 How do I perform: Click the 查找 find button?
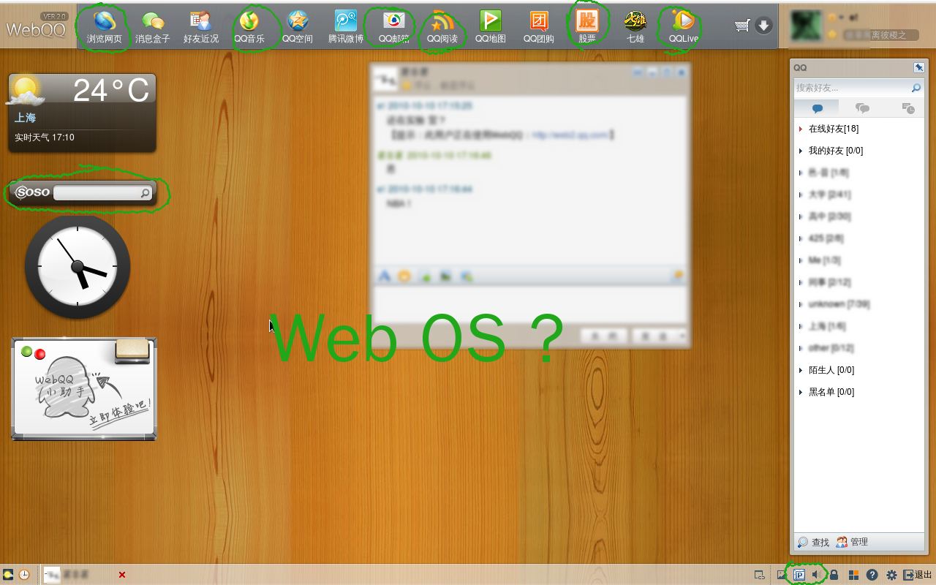pos(813,542)
